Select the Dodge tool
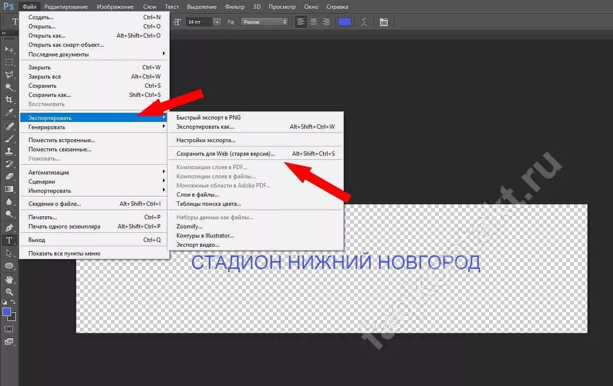This screenshot has height=386, width=613. (x=9, y=213)
